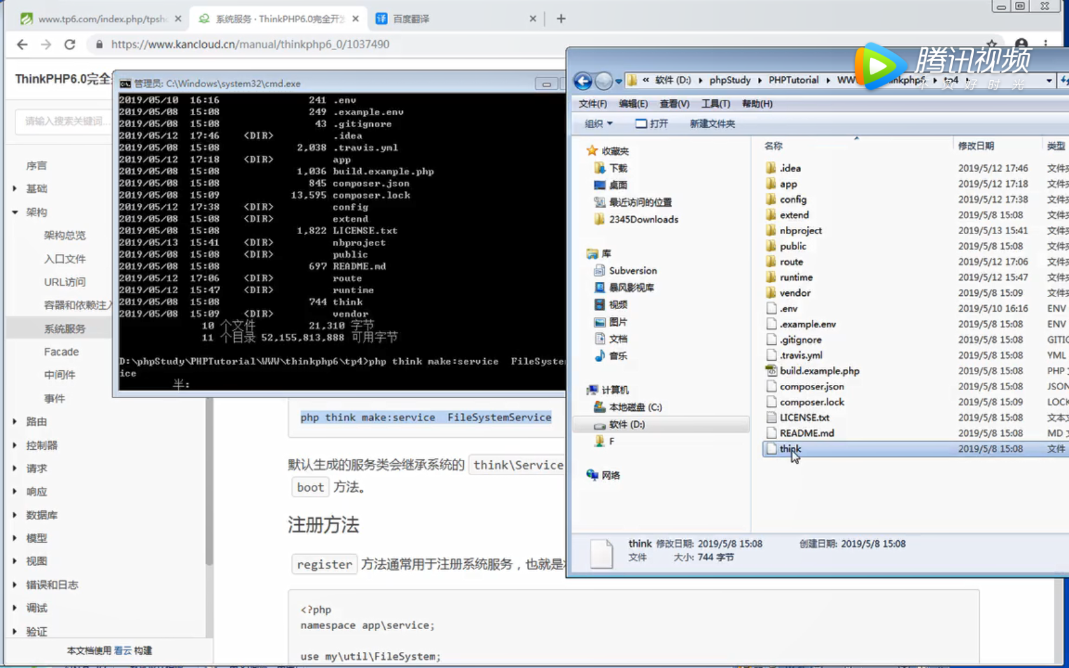Open 网络 in navigation pane

point(610,475)
